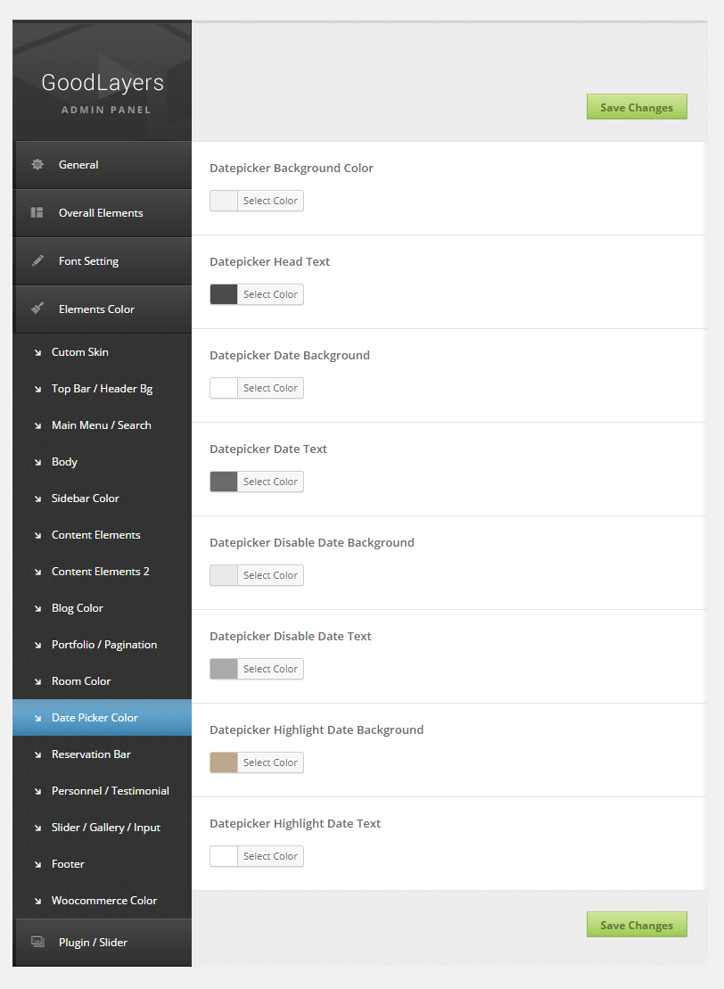
Task: Open Reservation Bar color settings
Action: click(103, 754)
